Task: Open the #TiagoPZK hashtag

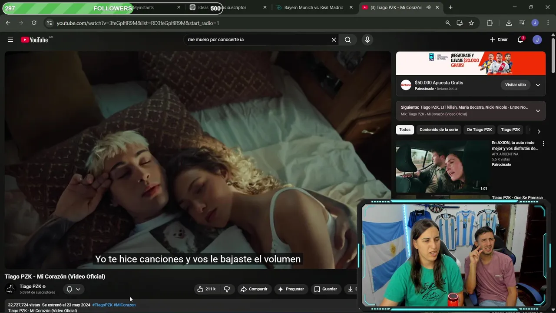Action: pyautogui.click(x=102, y=305)
